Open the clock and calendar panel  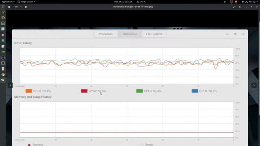tap(123, 2)
